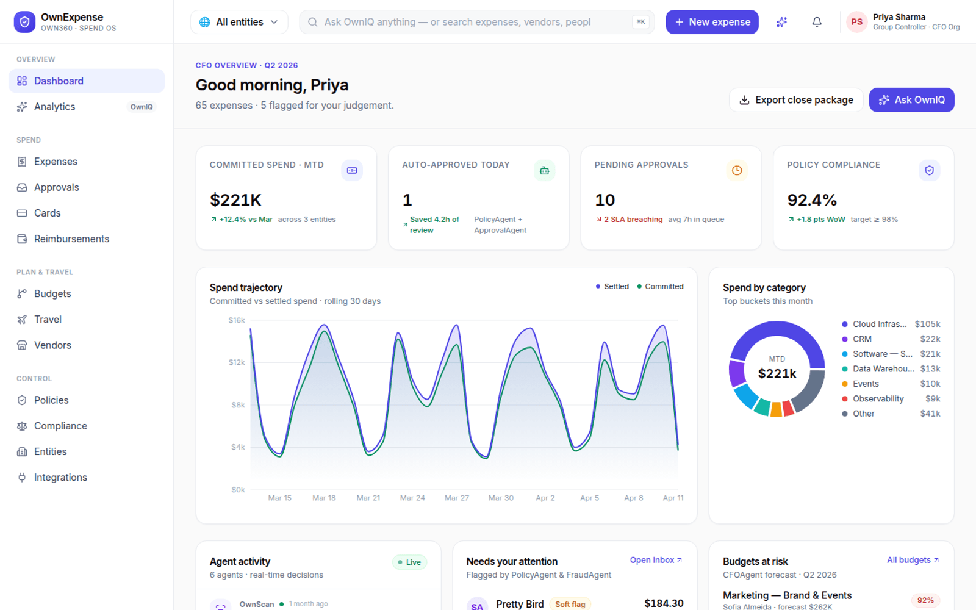976x610 pixels.
Task: Click the Compliance scales icon
Action: click(x=22, y=426)
